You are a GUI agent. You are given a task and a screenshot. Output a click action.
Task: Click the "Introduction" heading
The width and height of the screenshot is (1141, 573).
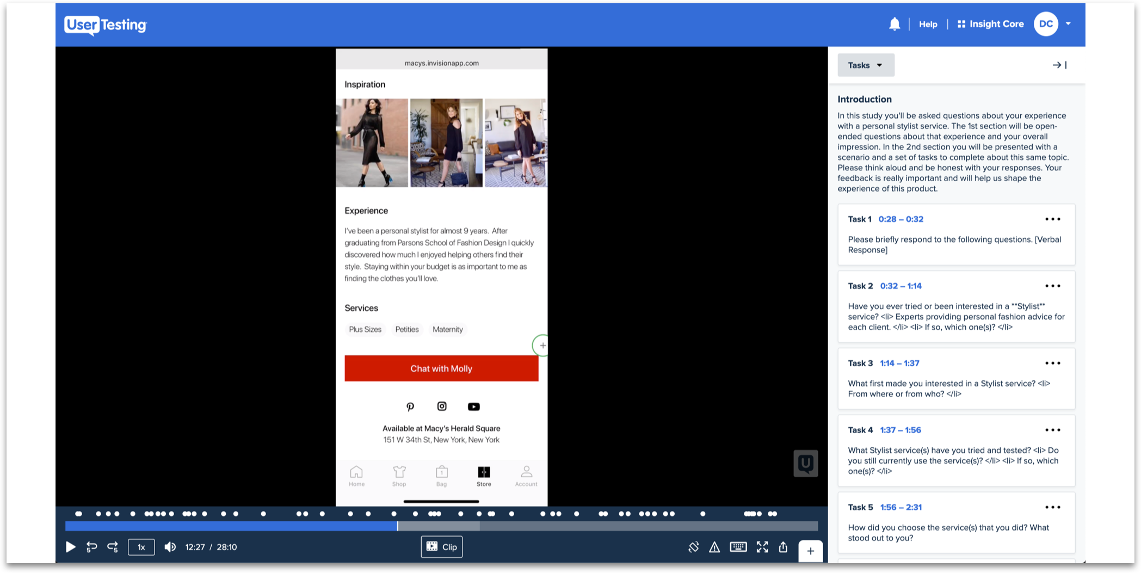pyautogui.click(x=865, y=99)
